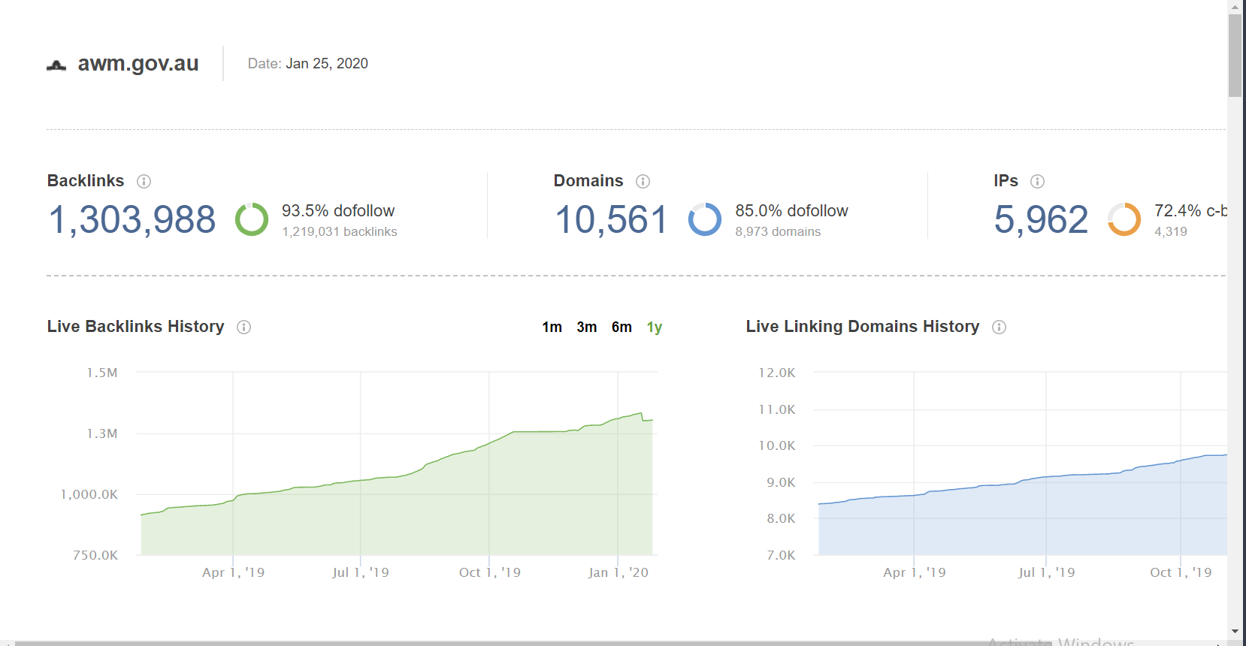Image resolution: width=1246 pixels, height=646 pixels.
Task: Click the 7.0K y-axis label
Action: (x=781, y=555)
